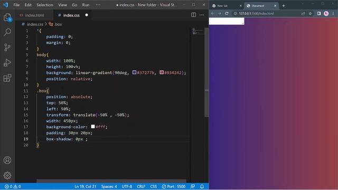
Task: Open the notifications bell in status bar
Action: 202,186
